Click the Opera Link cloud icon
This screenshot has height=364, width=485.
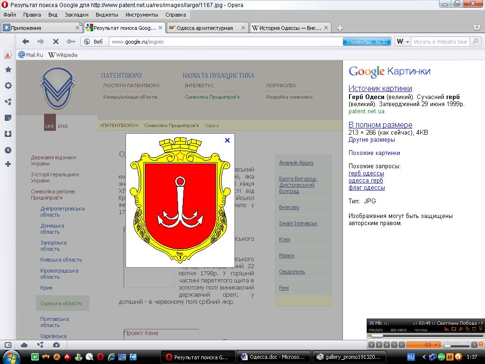click(x=24, y=345)
